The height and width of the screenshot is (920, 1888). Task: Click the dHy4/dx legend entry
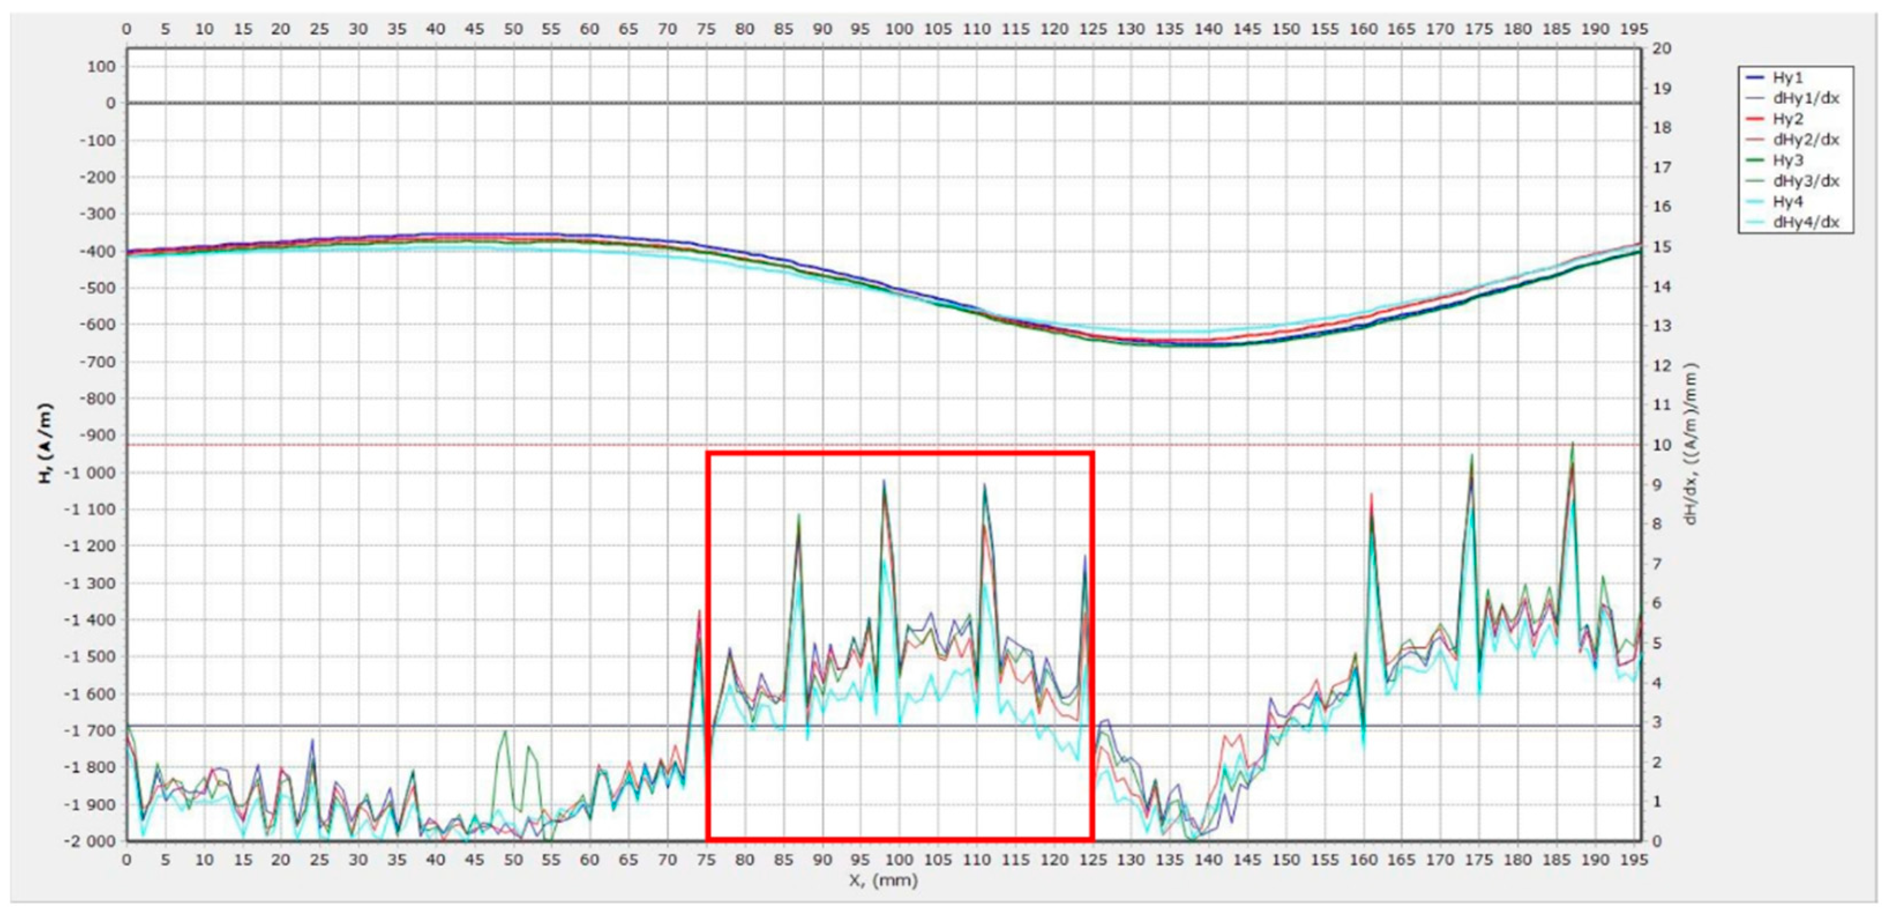coord(1806,222)
